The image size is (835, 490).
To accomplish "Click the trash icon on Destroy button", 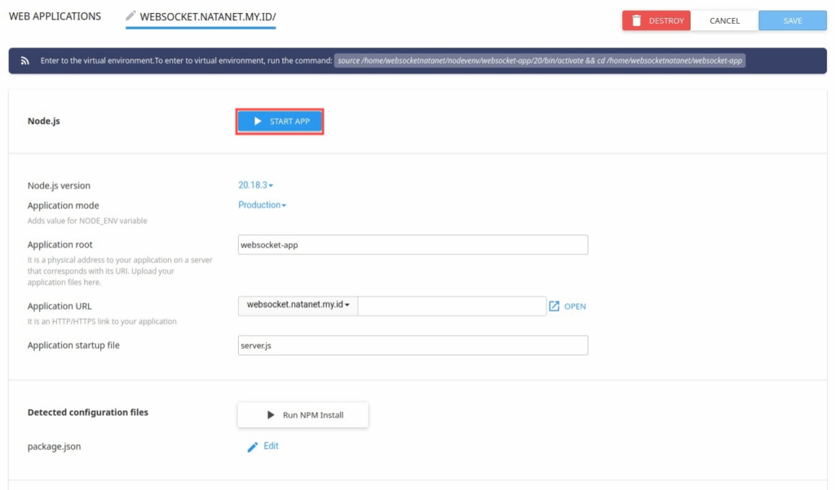I will point(636,20).
